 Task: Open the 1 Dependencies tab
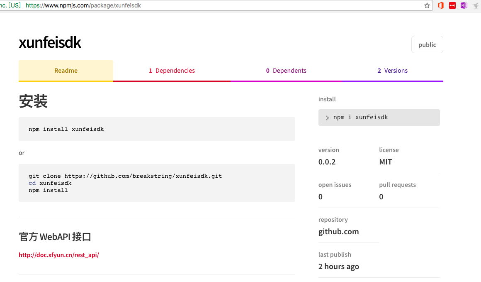pos(172,71)
